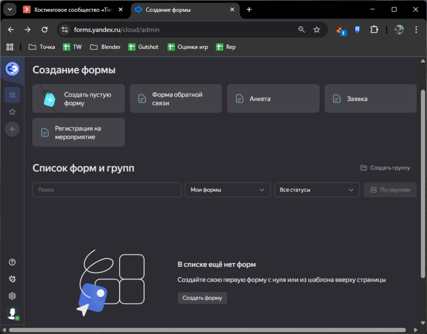The image size is (427, 334).
Task: Click the Yandex Forms logo in sidebar
Action: pos(12,68)
